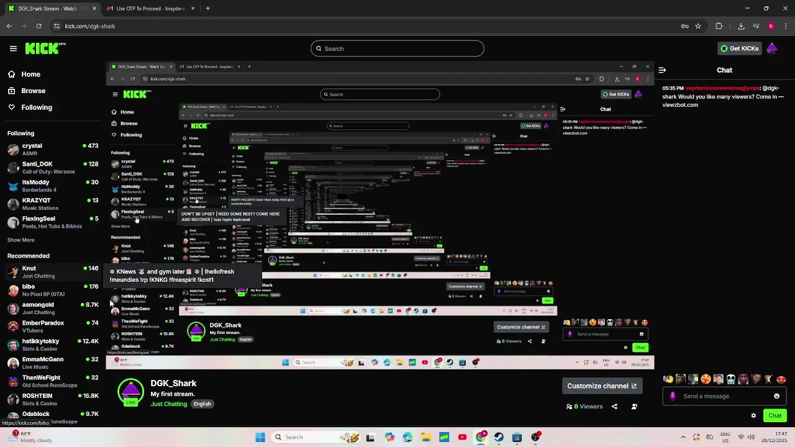
Task: Open bibo recommended channel
Action: [x=53, y=290]
